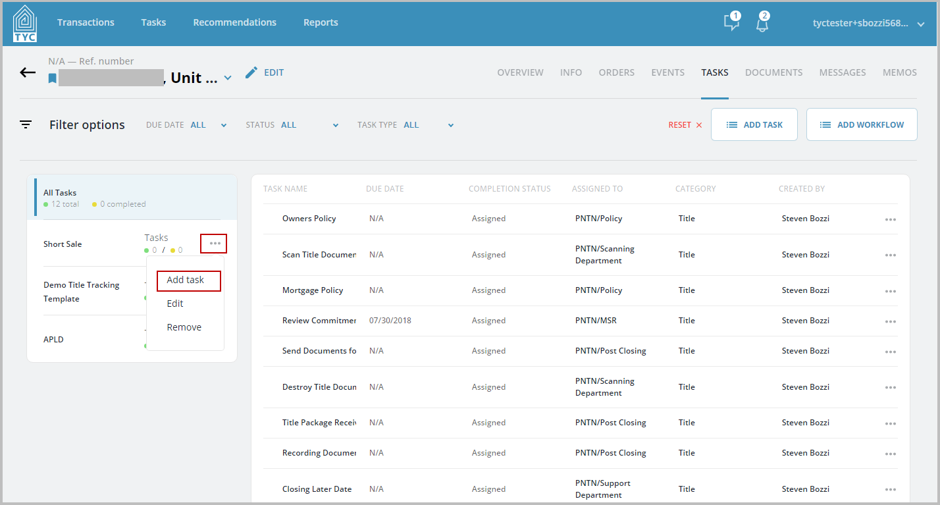Select the TASKS tab
Screen dimensions: 940x505
[x=715, y=72]
